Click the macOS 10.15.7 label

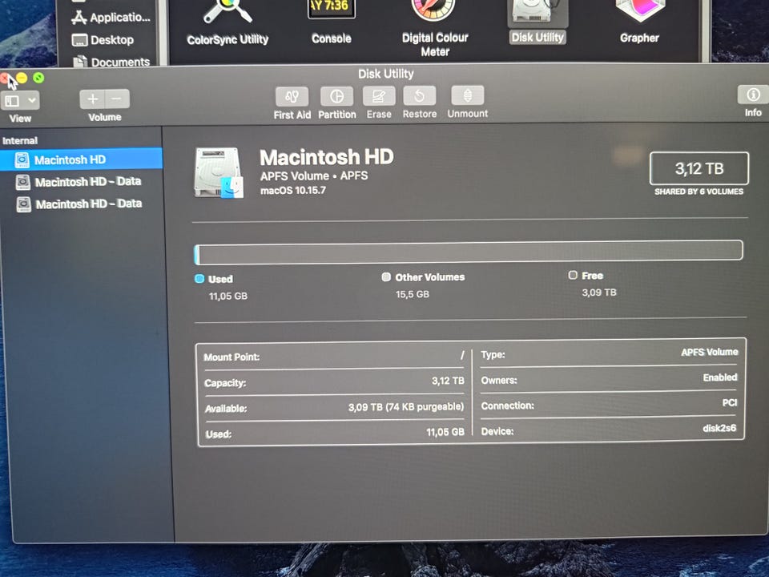coord(293,191)
